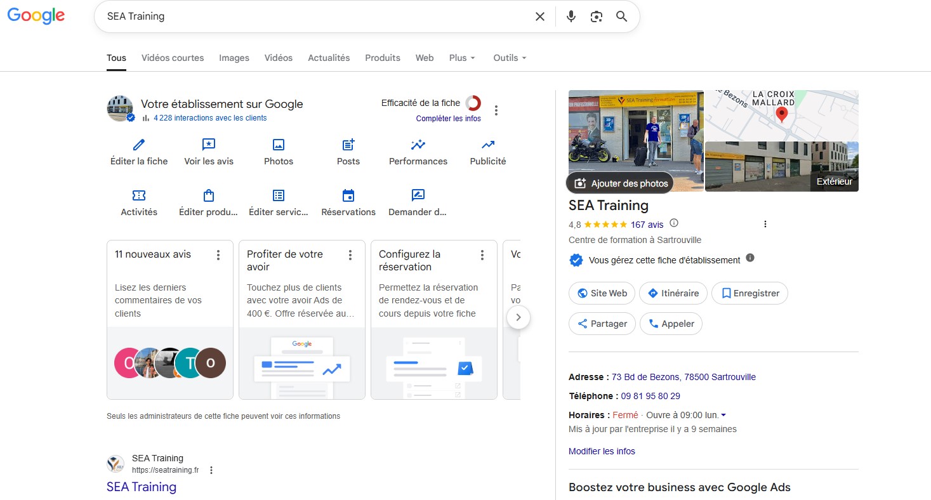
Task: Open Modifier les infos link
Action: coord(602,451)
